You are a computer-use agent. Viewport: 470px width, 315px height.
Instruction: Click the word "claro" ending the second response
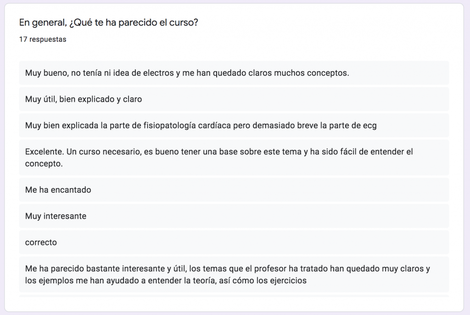[x=132, y=99]
